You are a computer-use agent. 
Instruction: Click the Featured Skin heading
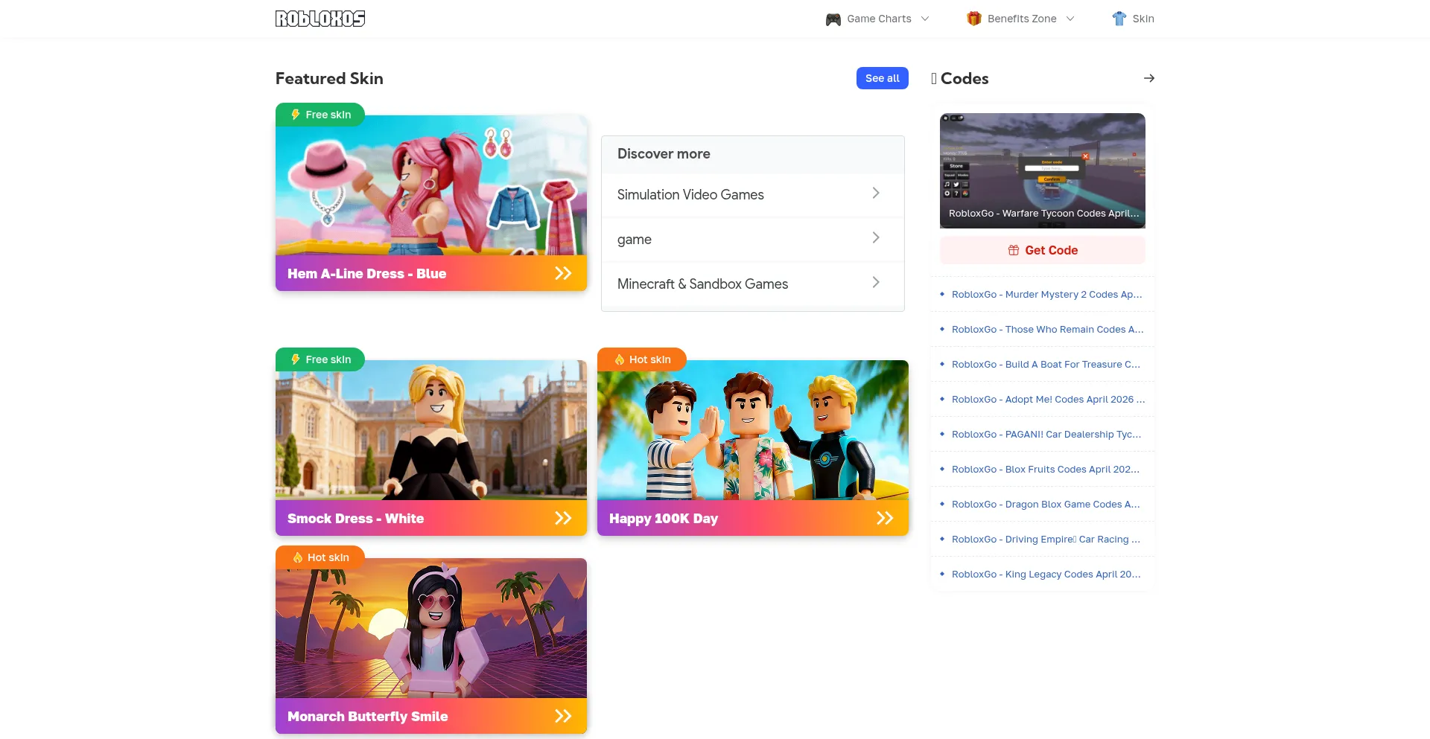(329, 78)
